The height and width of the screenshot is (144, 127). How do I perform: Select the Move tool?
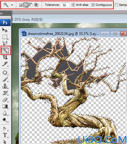5,30
